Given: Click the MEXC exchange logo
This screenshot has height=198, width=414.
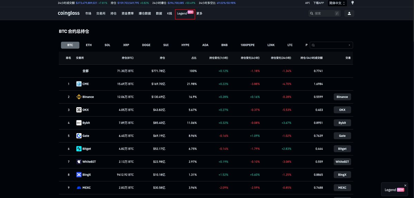Looking at the screenshot, I should click(79, 187).
